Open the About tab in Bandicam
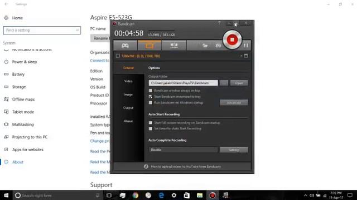The height and width of the screenshot is (200, 357). point(128,121)
